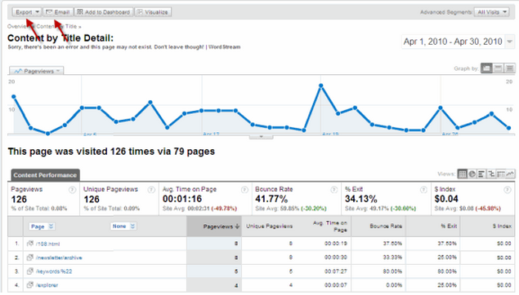Open help for Pageviews metric
Screen dimensions: 519x295
click(72, 190)
